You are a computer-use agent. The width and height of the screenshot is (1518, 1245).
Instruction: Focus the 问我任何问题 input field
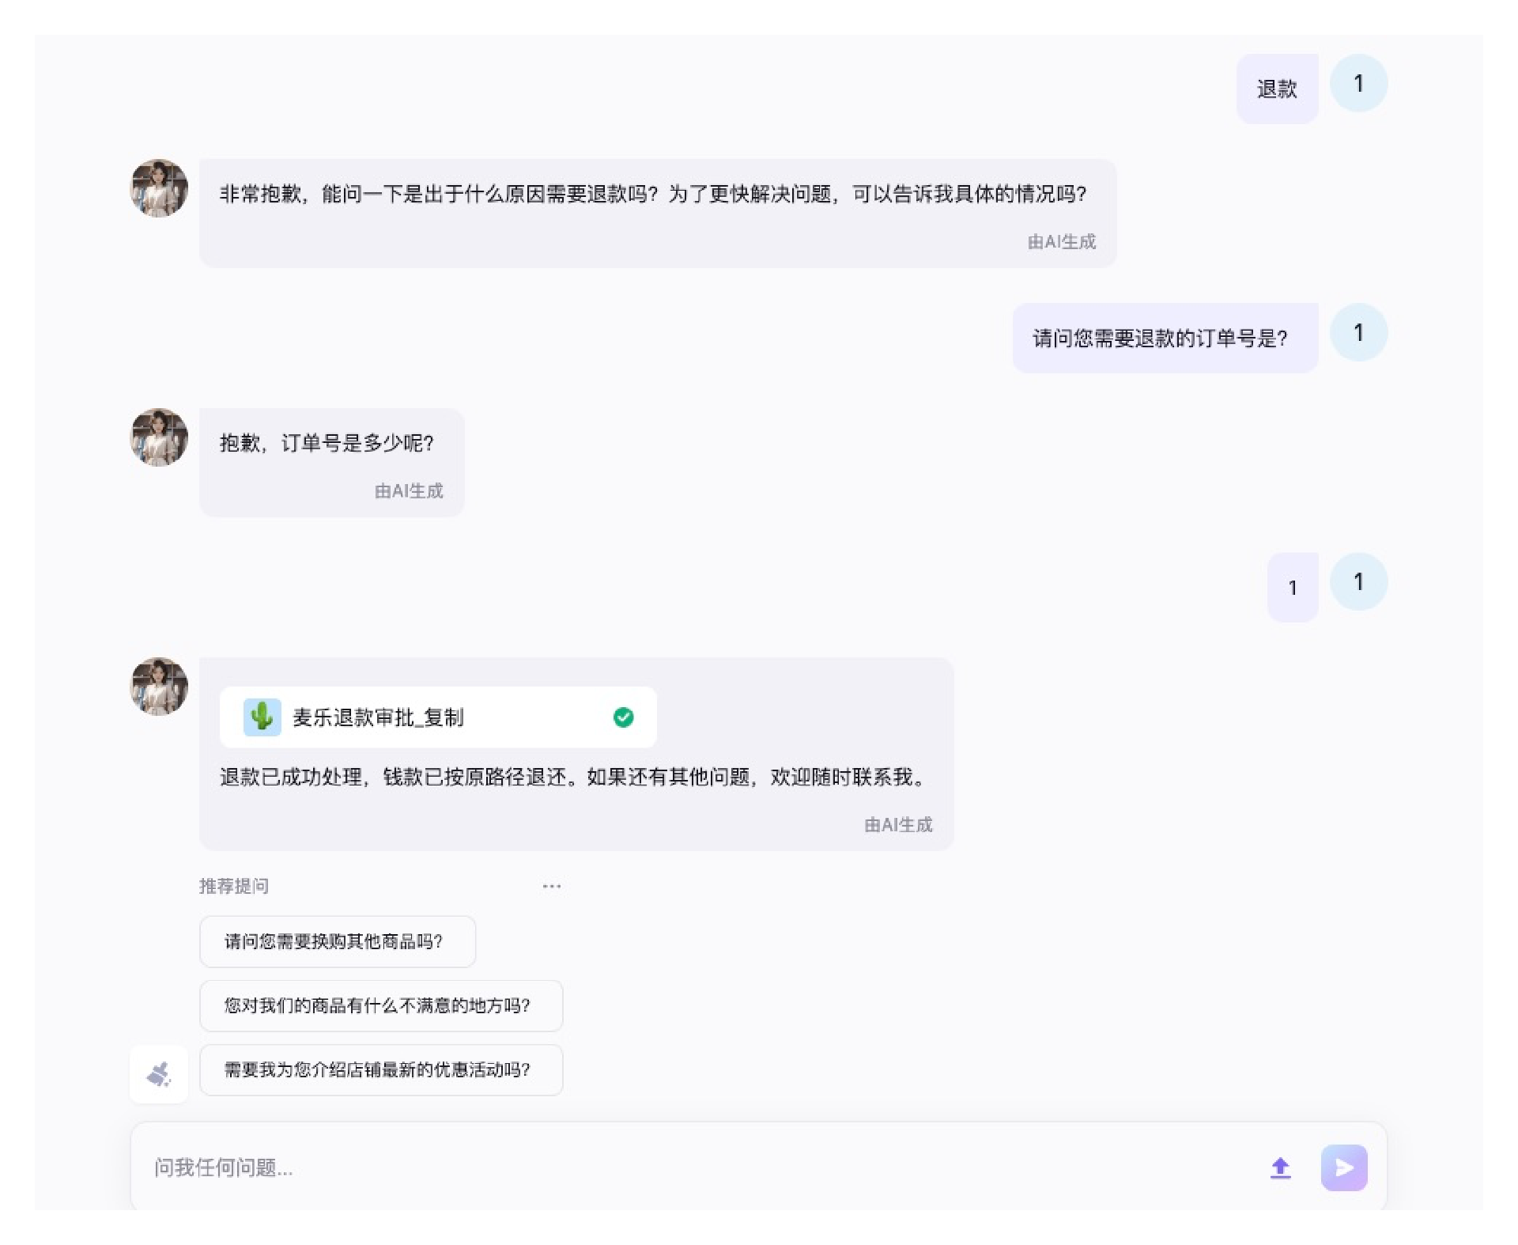click(696, 1167)
